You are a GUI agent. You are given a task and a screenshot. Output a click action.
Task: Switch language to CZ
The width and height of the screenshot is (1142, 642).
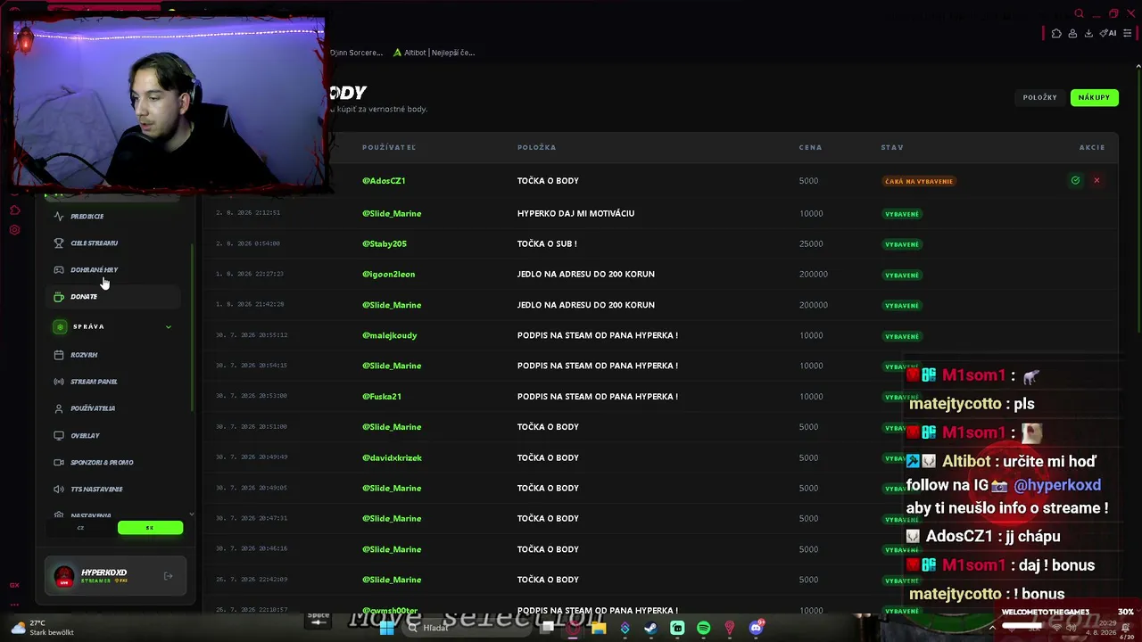point(80,528)
